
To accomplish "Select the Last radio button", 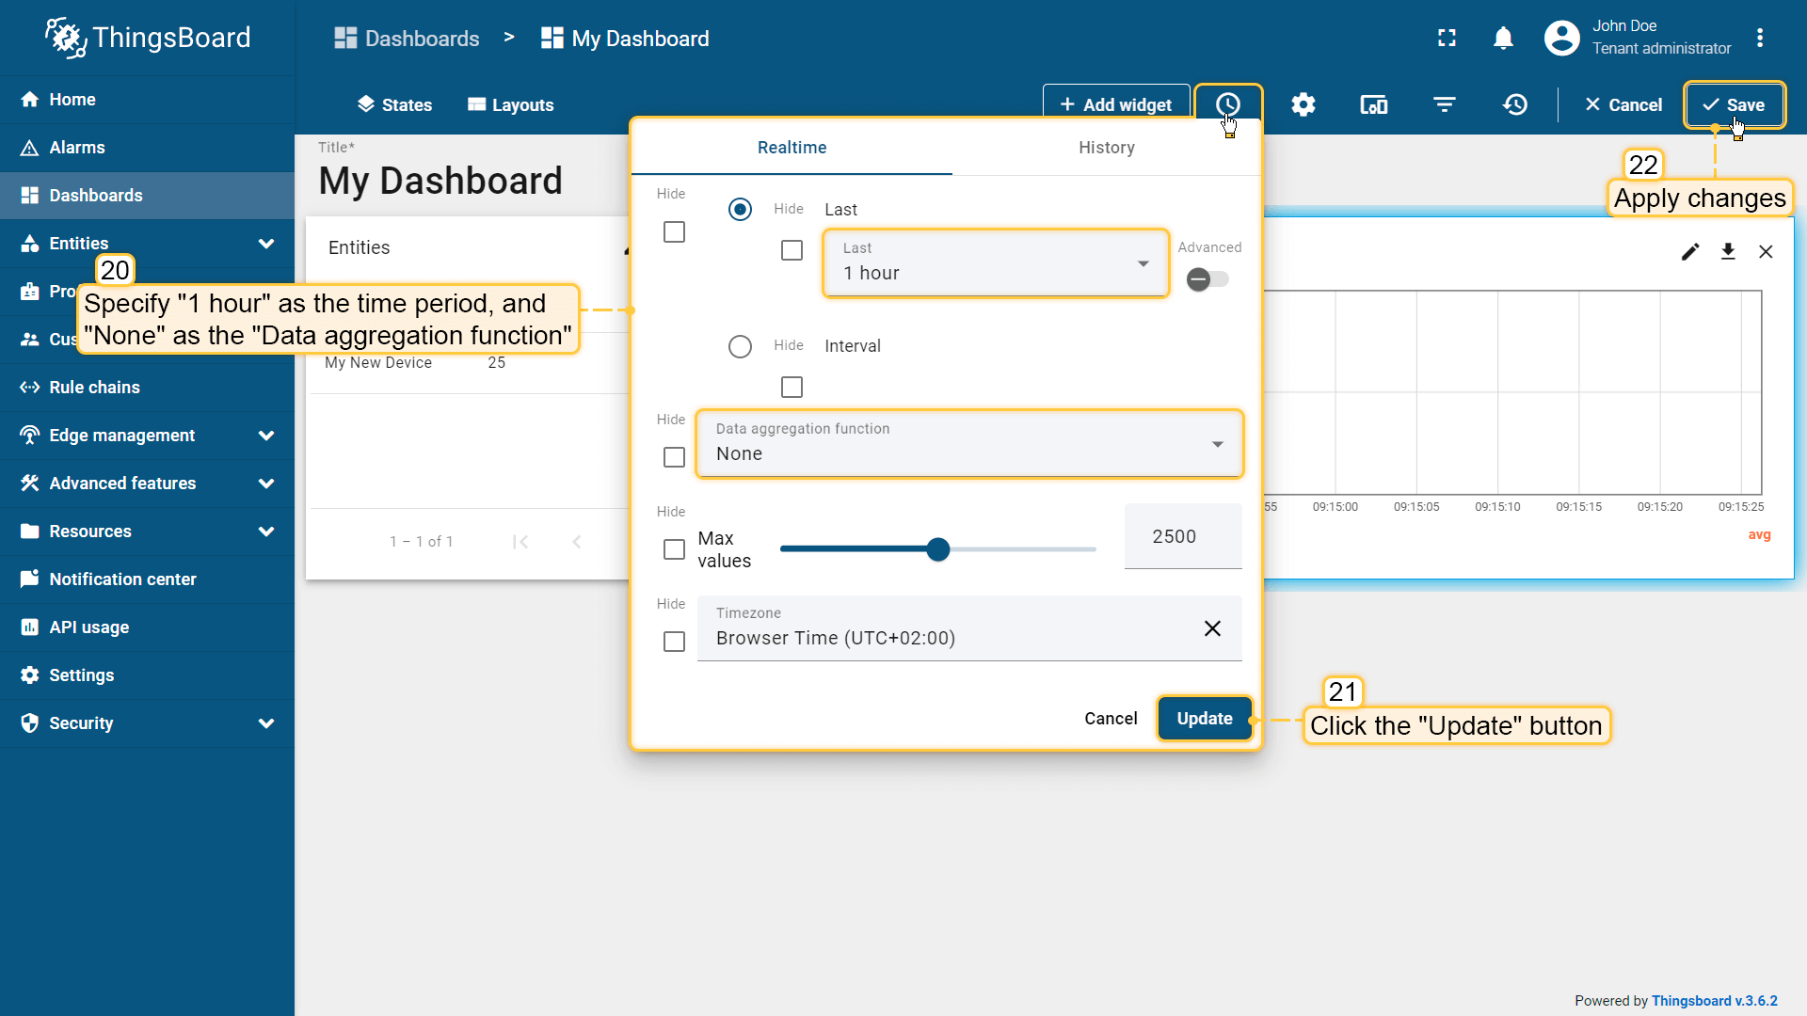I will click(x=740, y=209).
